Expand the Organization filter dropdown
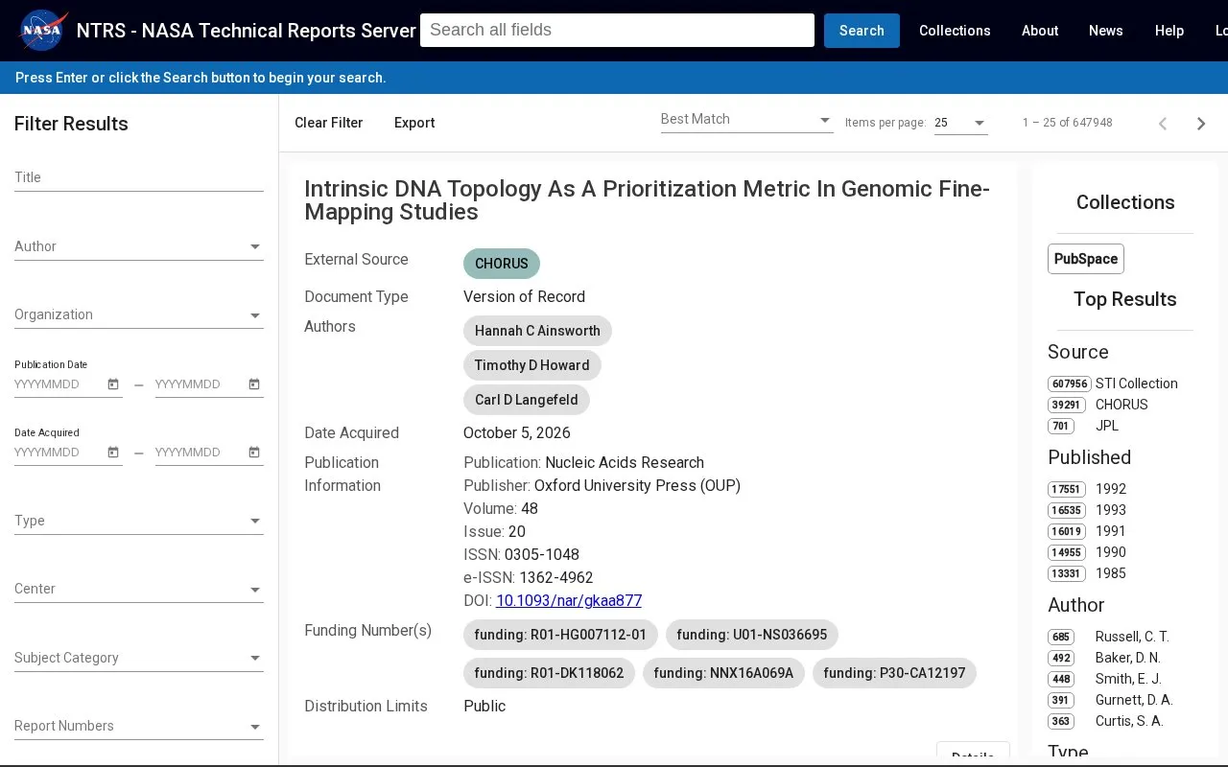The image size is (1228, 767). click(x=139, y=314)
